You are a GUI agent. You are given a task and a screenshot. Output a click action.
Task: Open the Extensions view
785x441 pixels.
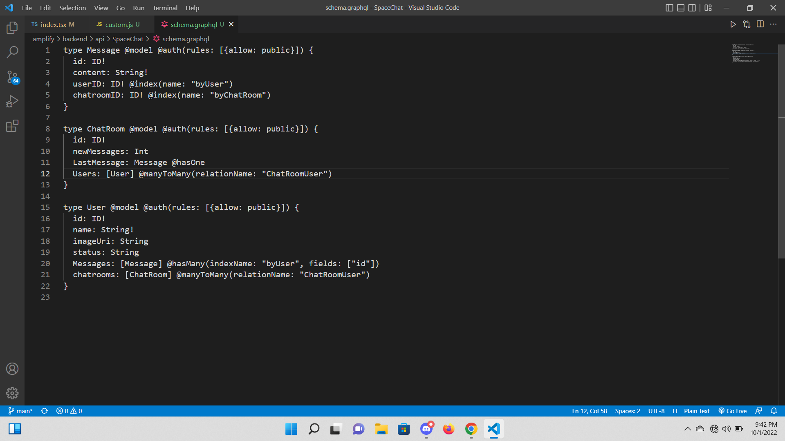(12, 126)
